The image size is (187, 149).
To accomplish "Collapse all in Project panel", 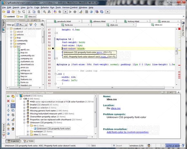I will pyautogui.click(x=35, y=25).
